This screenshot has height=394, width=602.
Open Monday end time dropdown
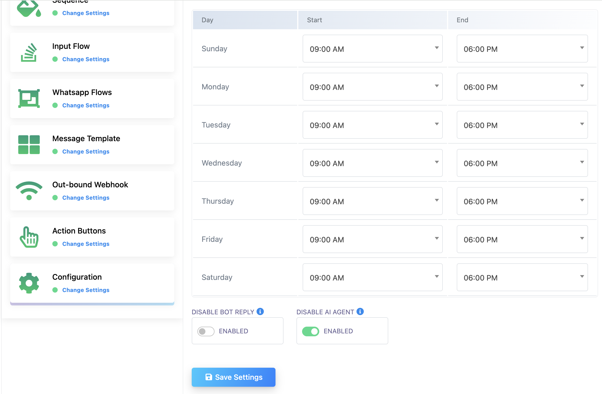[522, 87]
